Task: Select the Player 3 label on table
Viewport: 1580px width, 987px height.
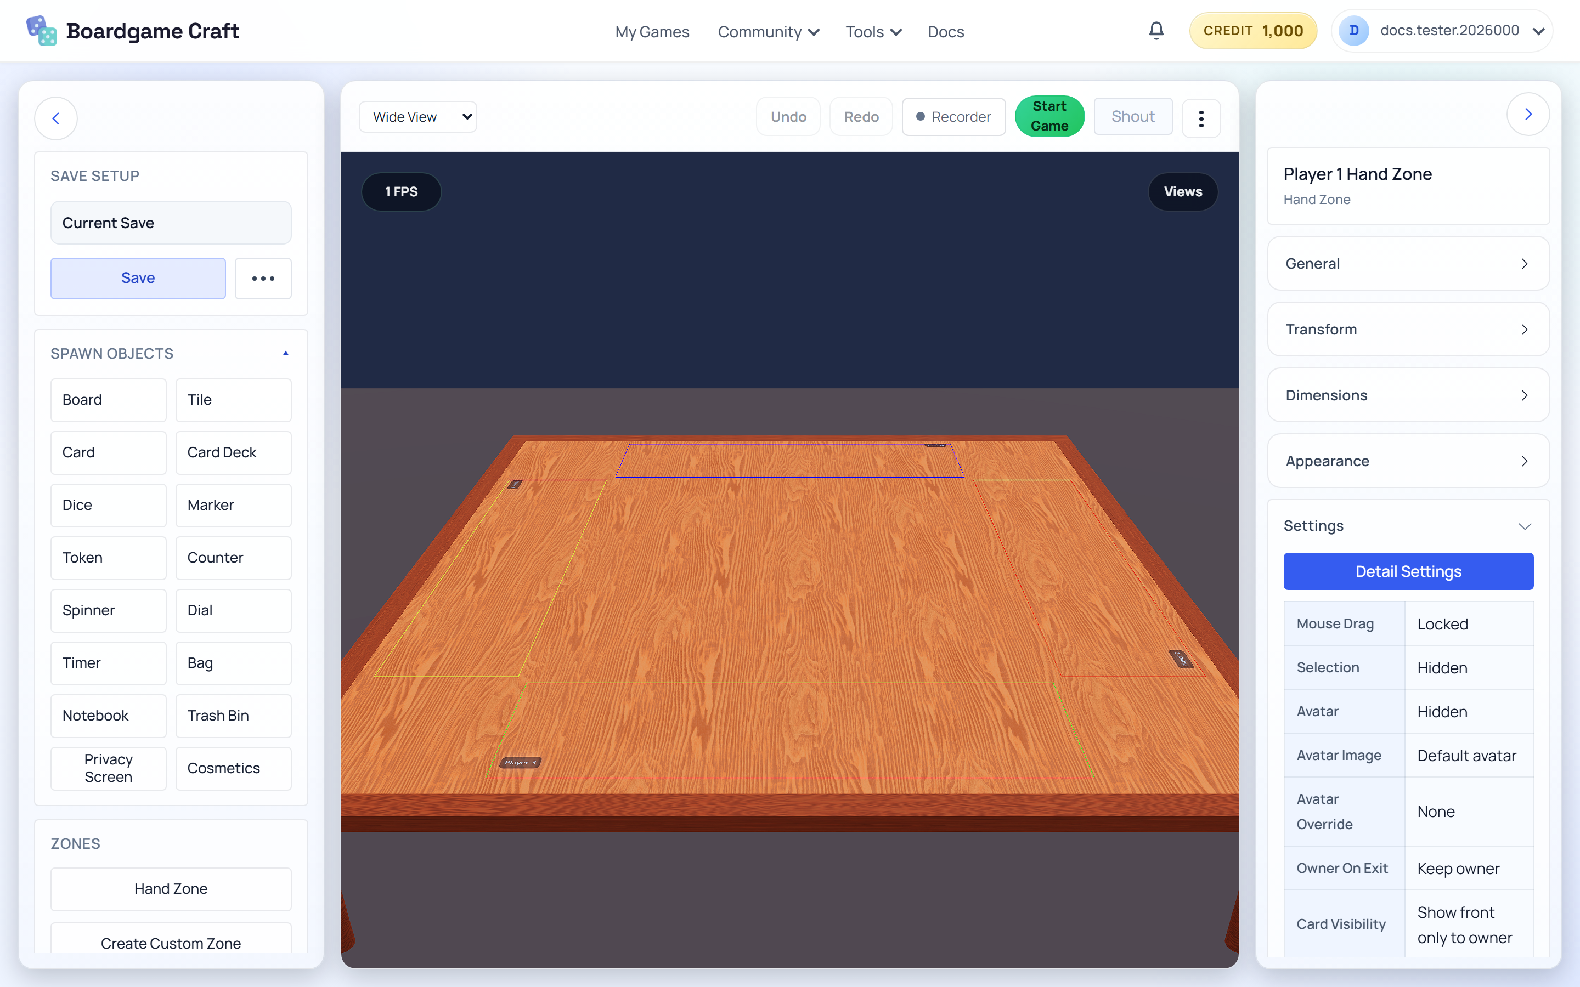Action: point(520,762)
